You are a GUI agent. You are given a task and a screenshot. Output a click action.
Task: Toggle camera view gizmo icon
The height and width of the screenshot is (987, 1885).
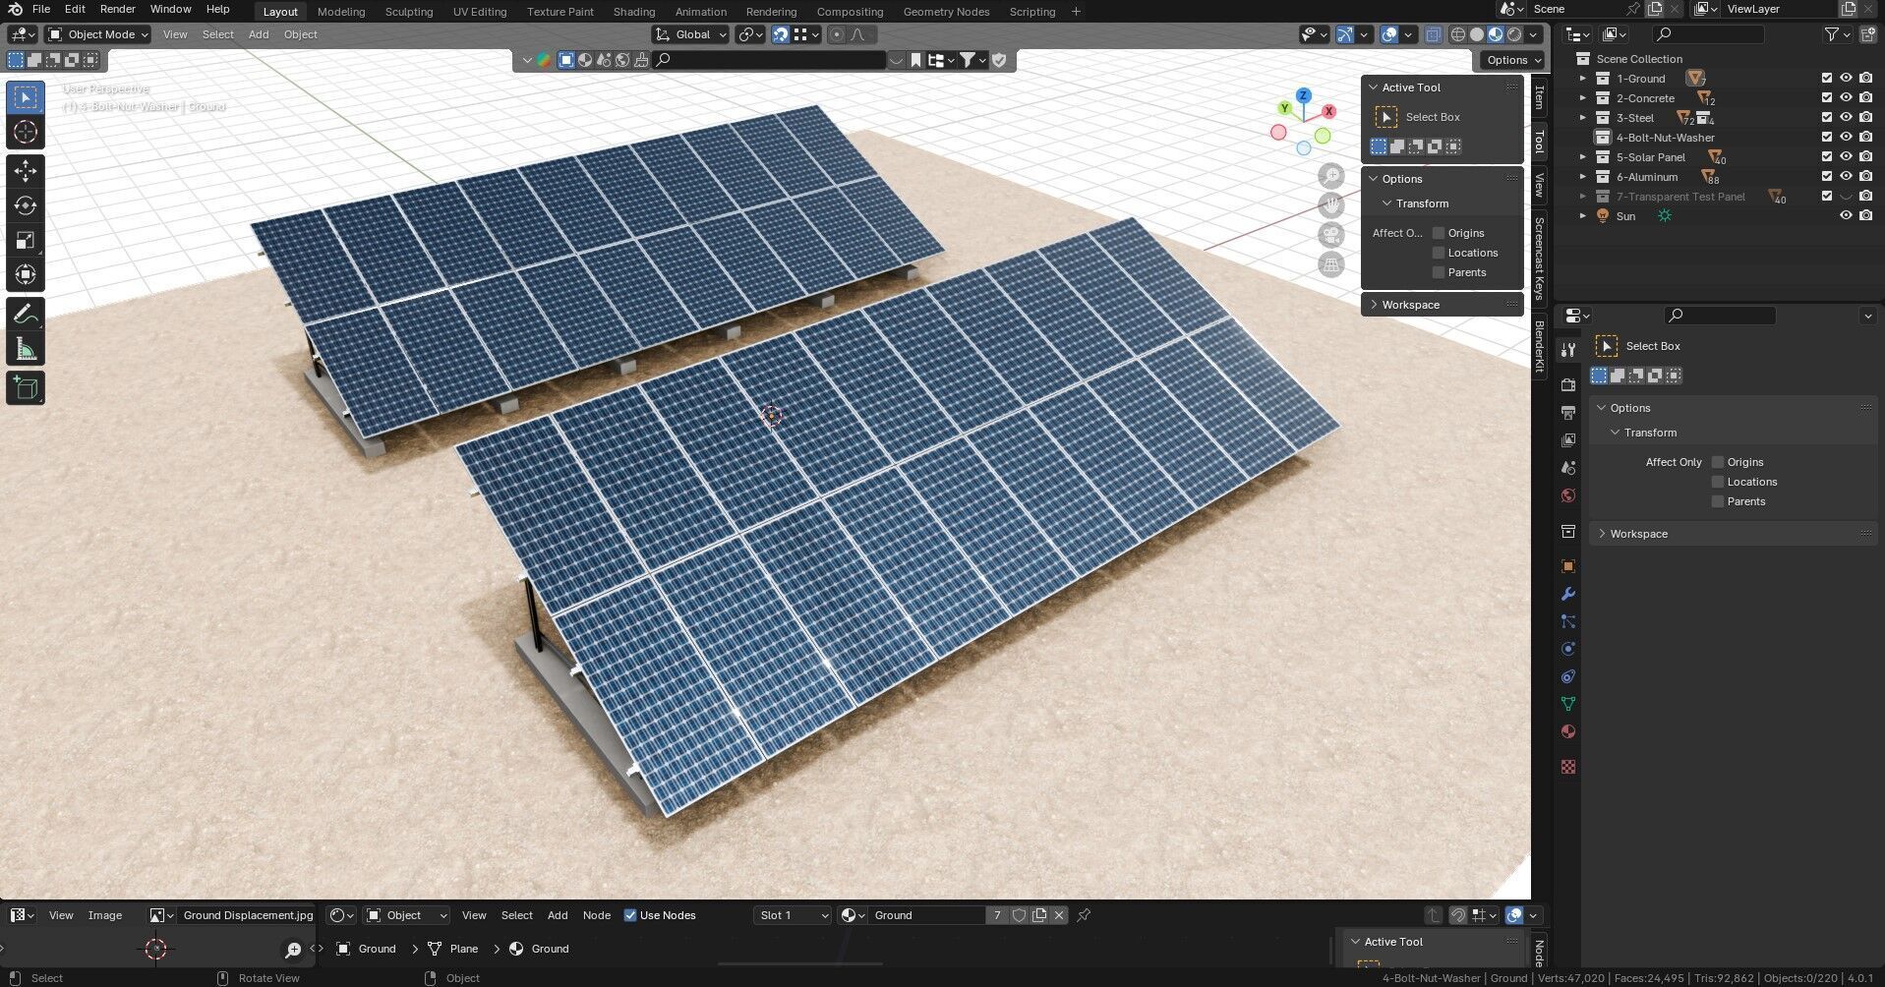click(x=1330, y=235)
